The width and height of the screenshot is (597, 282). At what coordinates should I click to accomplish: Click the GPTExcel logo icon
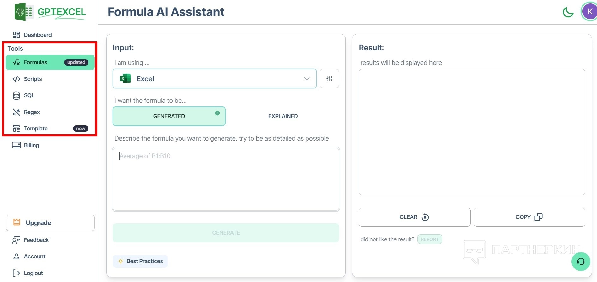point(23,12)
